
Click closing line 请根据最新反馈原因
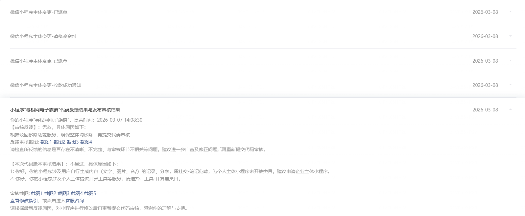99,208
